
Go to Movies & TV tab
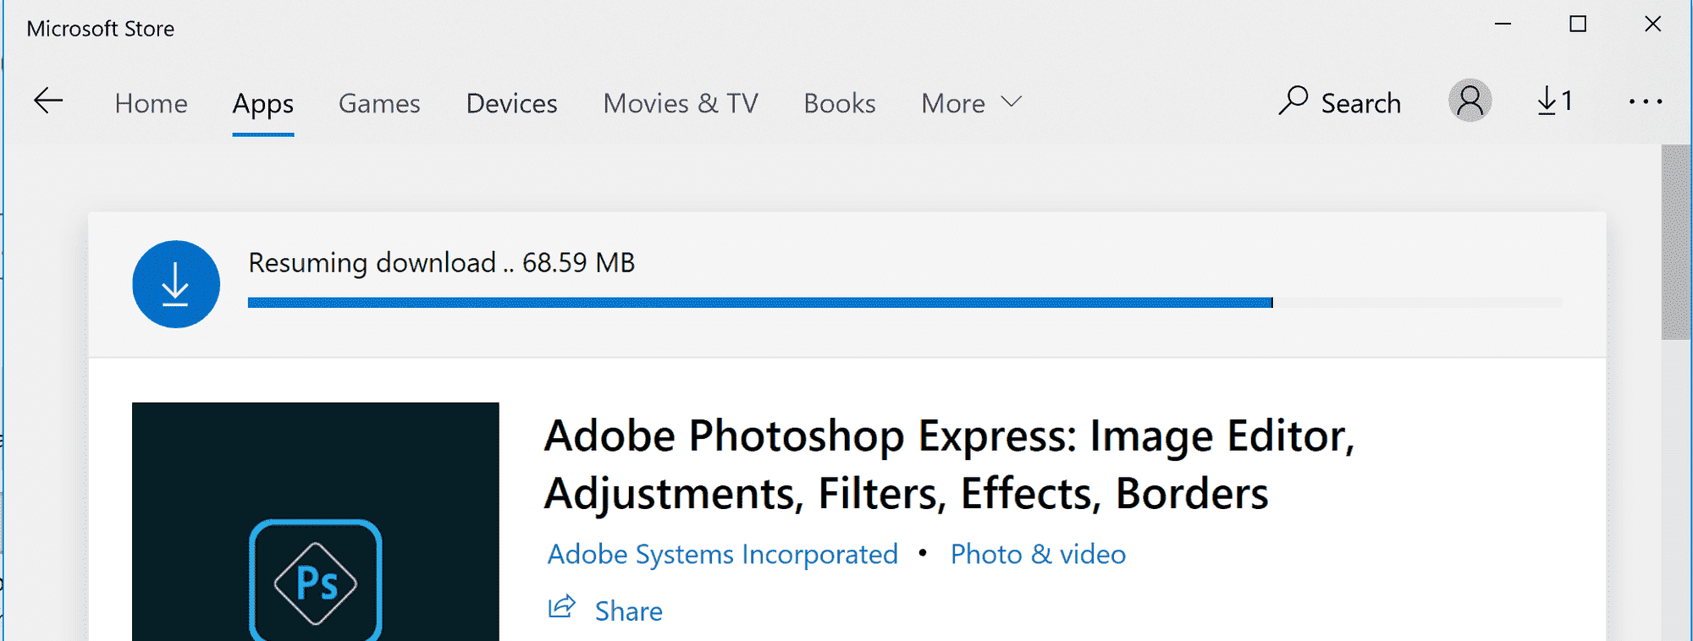coord(681,103)
